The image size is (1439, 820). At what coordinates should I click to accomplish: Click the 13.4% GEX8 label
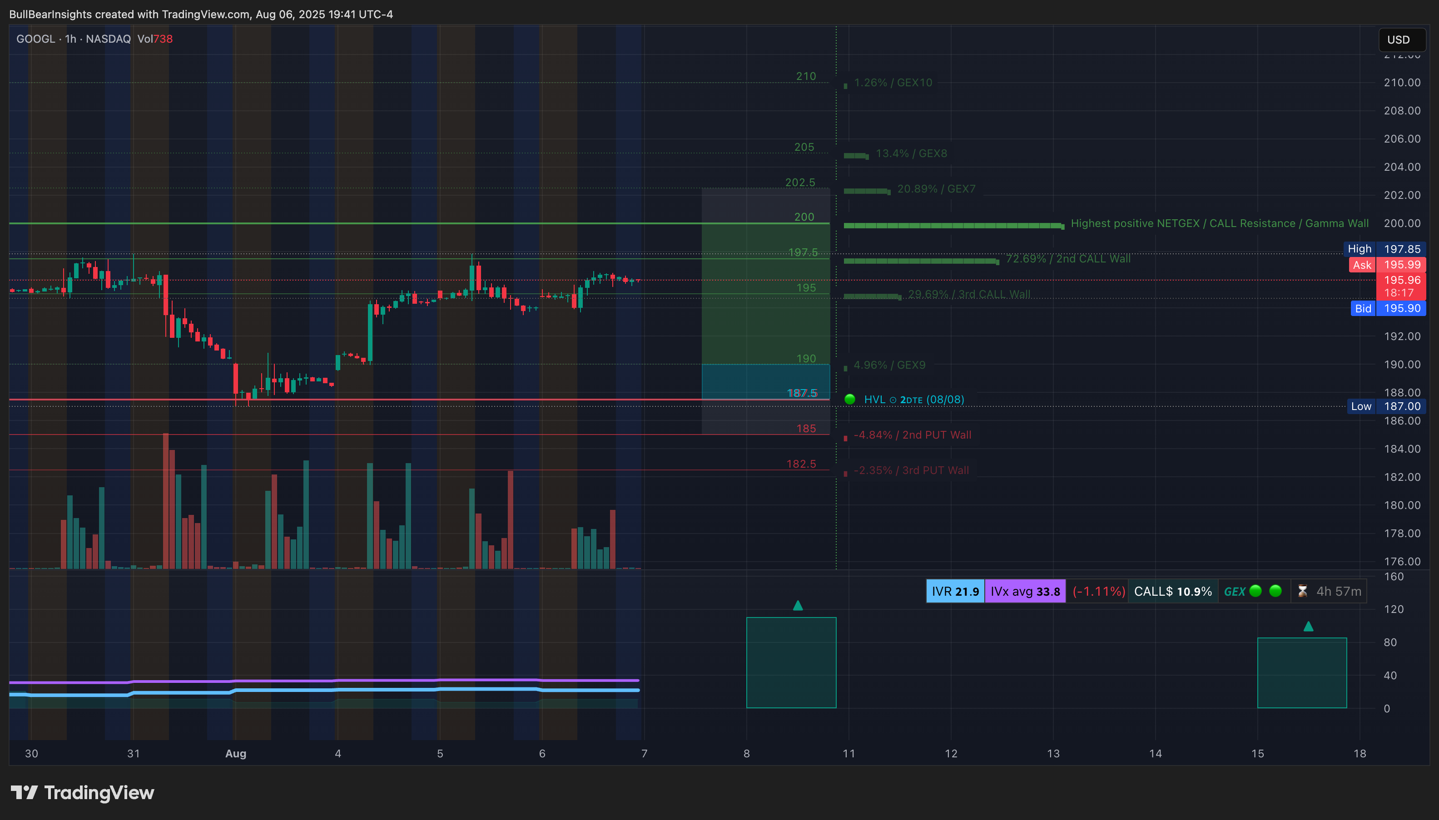pyautogui.click(x=911, y=153)
